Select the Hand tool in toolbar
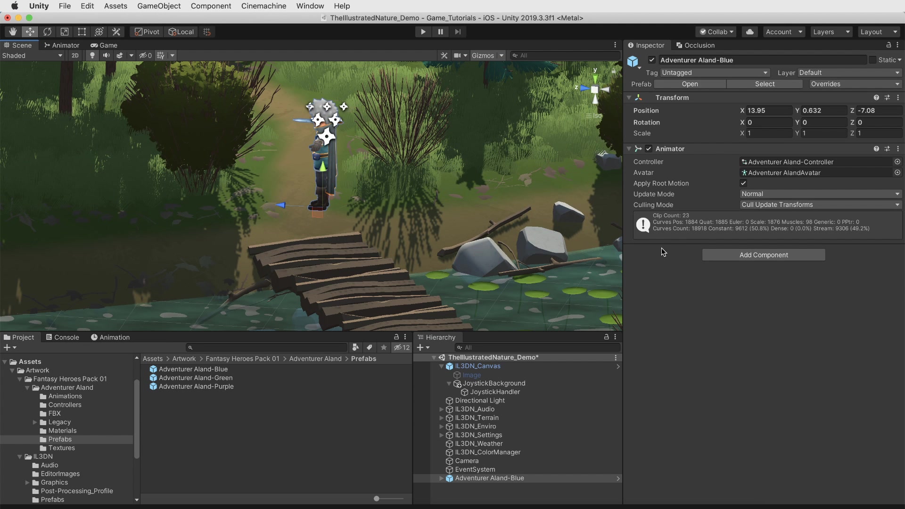Viewport: 905px width, 509px height. click(13, 32)
